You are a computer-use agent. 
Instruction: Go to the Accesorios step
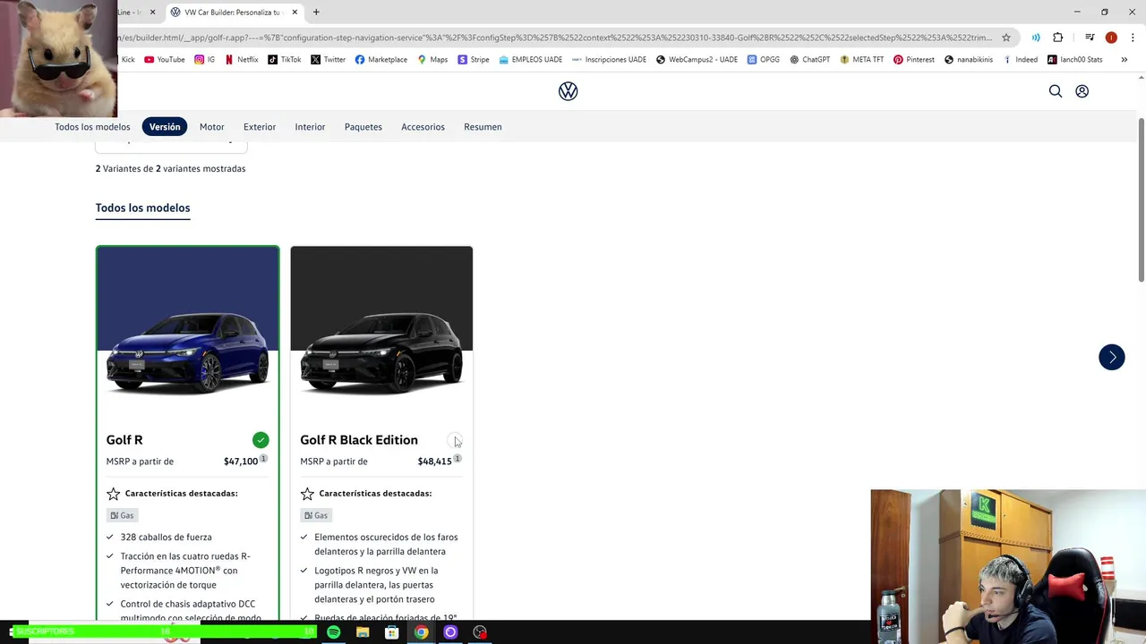click(x=423, y=127)
